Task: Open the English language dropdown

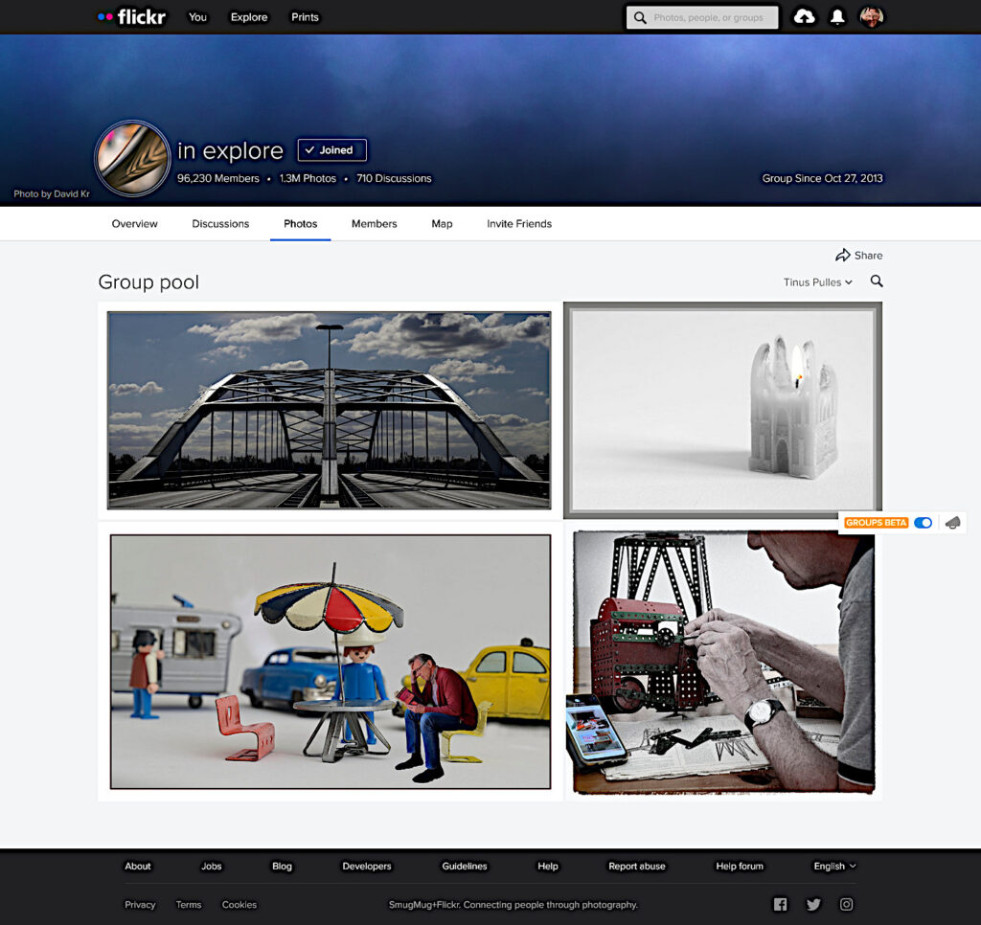Action: point(834,867)
